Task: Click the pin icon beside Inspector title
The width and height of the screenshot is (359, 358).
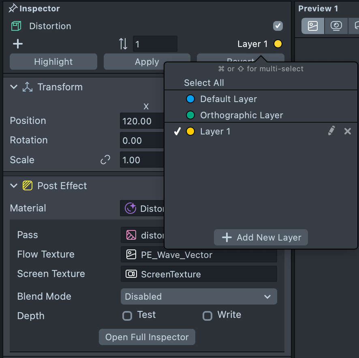Action: (x=13, y=9)
